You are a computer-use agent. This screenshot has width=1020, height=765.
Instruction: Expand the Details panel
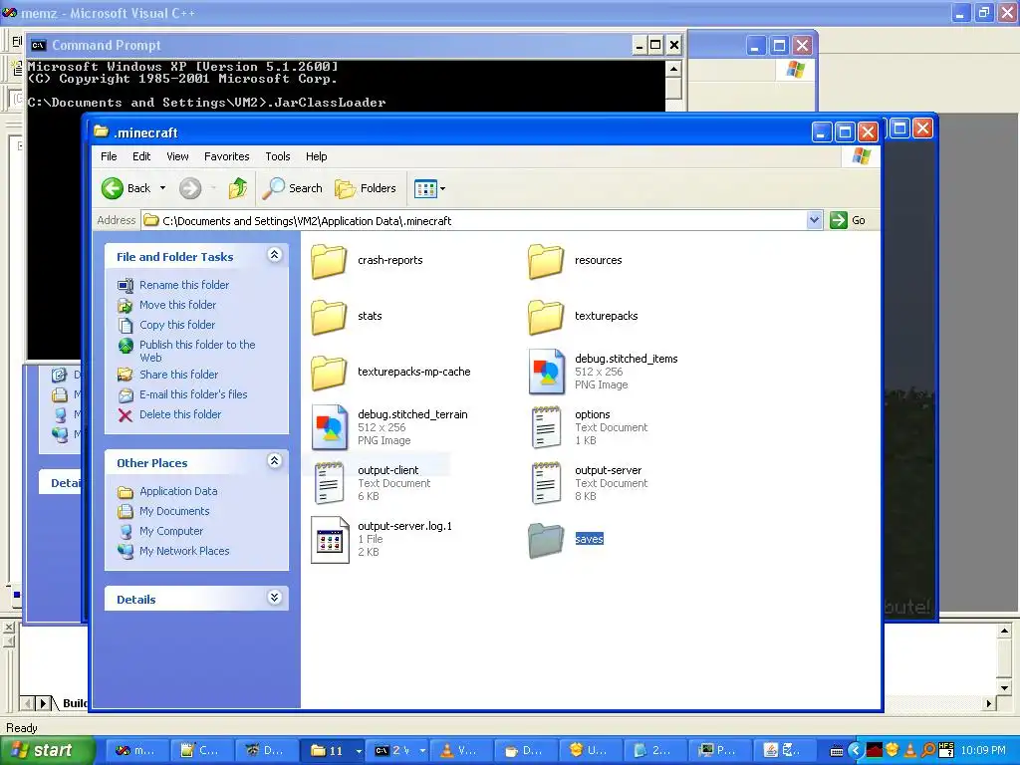[x=275, y=598]
